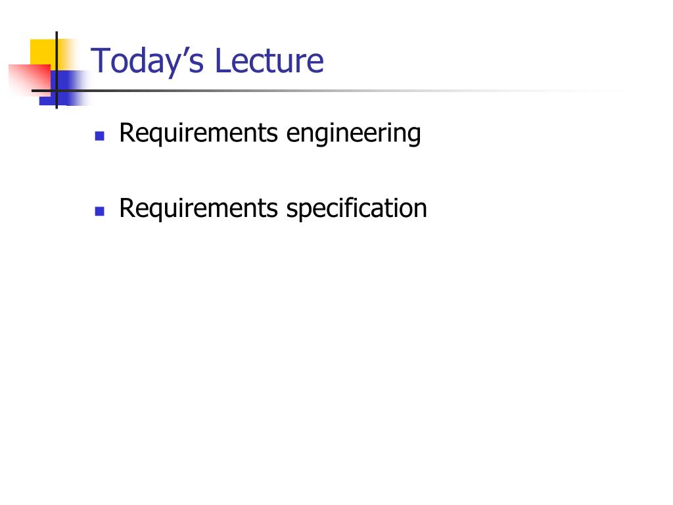Viewport: 673px width, 505px height.
Task: Select the blue bullet before Requirements engineering
Action: (100, 136)
